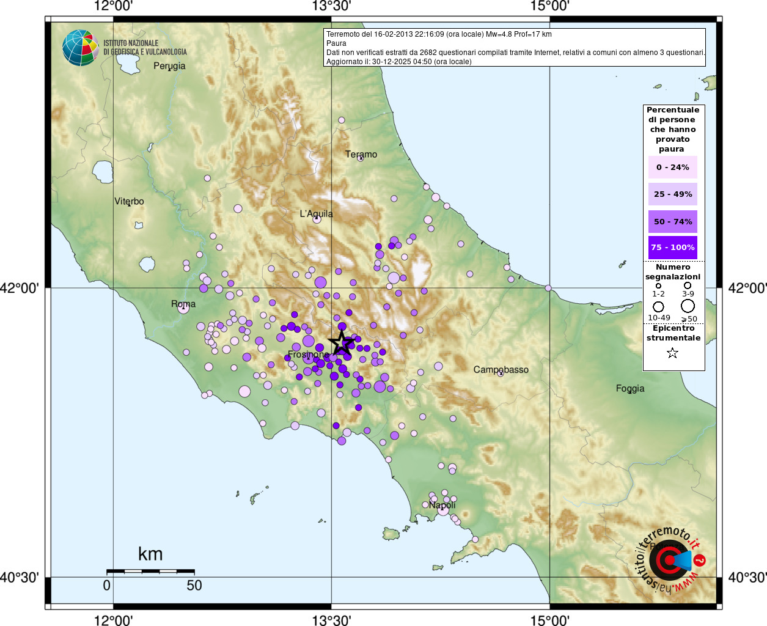This screenshot has width=767, height=626.
Task: Click the 1-2 reports circle in legend
Action: click(x=658, y=285)
